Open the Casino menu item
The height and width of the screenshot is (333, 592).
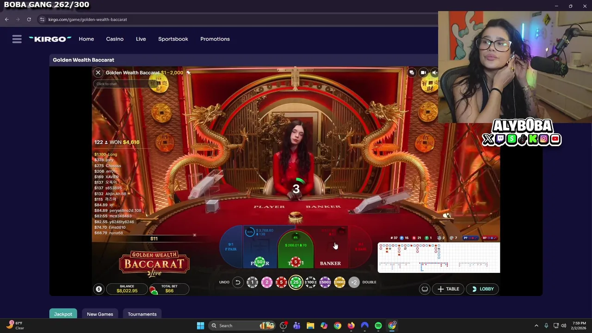click(x=115, y=39)
